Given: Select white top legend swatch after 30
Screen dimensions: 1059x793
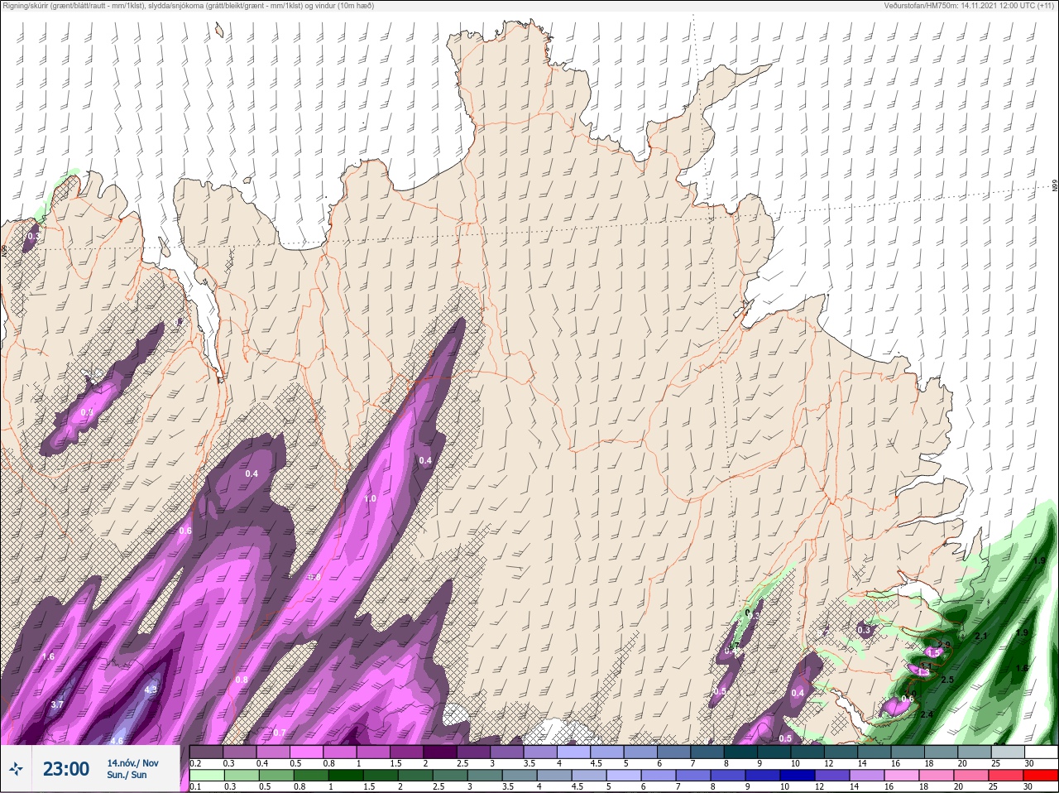Looking at the screenshot, I should click(x=1041, y=752).
